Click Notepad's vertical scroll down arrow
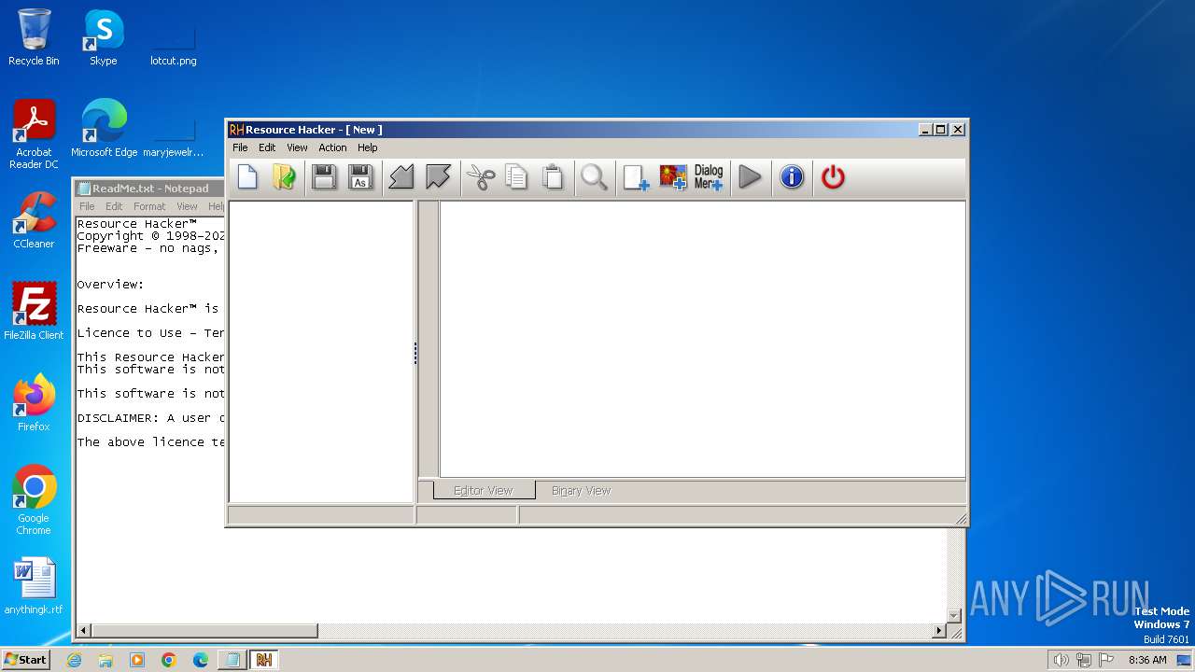Image resolution: width=1195 pixels, height=672 pixels. pyautogui.click(x=954, y=615)
